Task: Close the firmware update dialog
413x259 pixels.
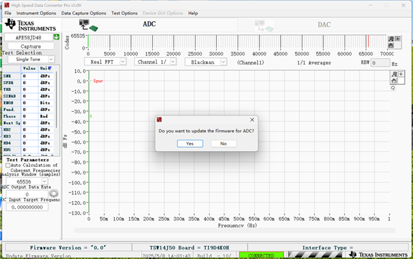Action: point(252,119)
